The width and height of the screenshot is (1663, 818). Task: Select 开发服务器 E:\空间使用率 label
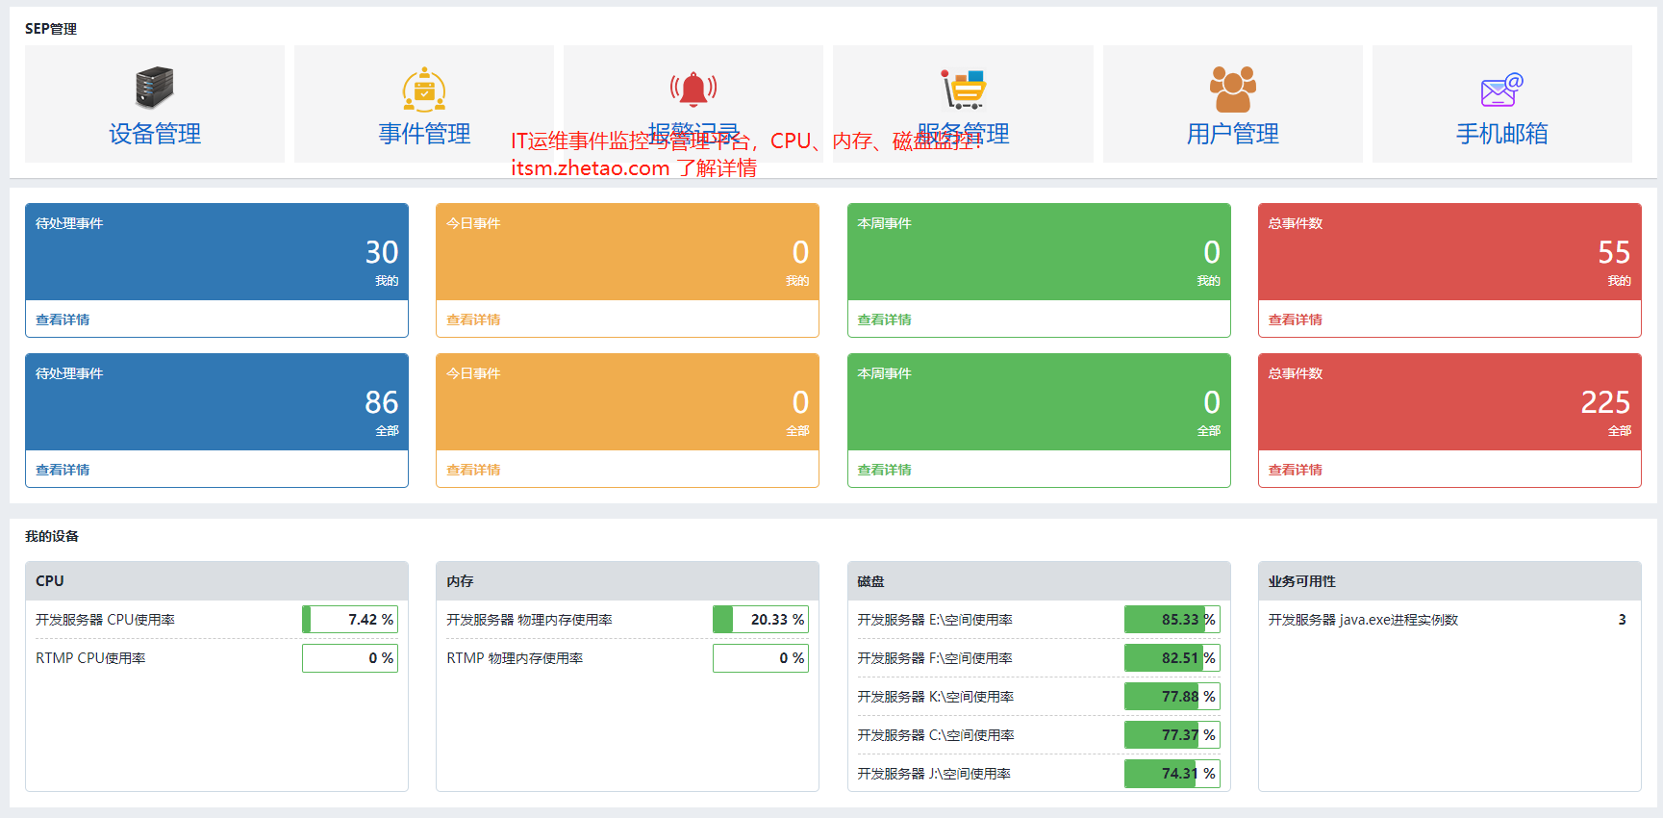(x=935, y=620)
